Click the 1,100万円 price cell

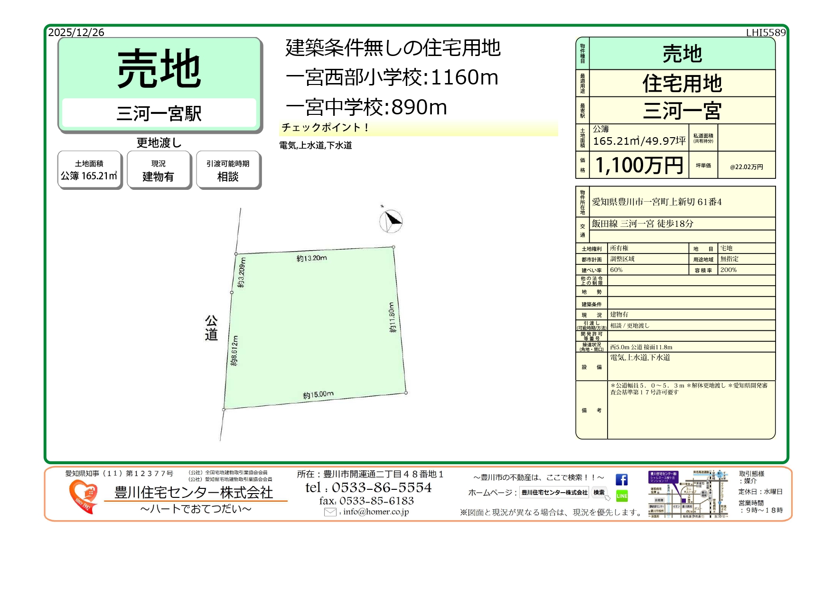tap(639, 165)
